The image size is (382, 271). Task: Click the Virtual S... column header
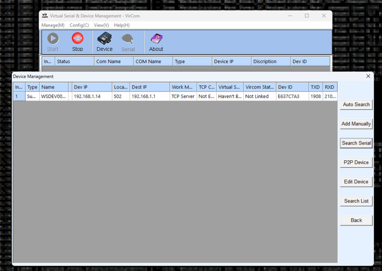point(230,87)
